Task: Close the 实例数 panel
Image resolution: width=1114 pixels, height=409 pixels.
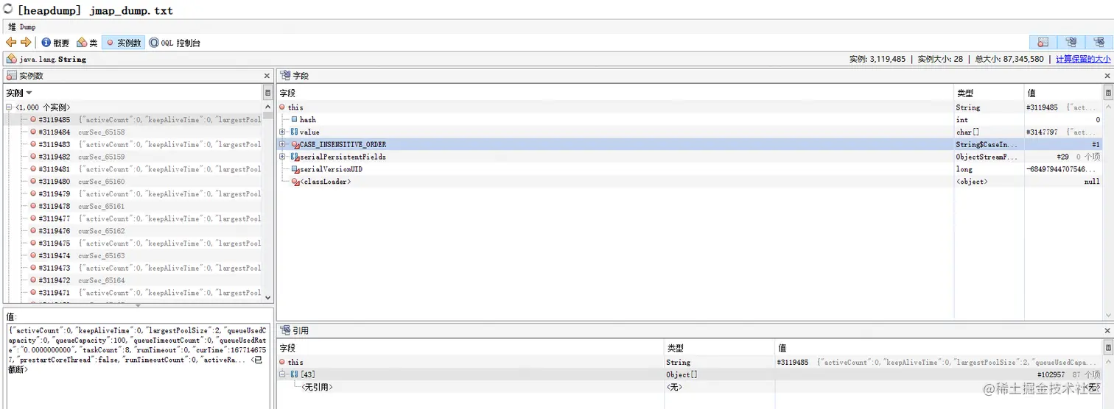Action: 267,76
